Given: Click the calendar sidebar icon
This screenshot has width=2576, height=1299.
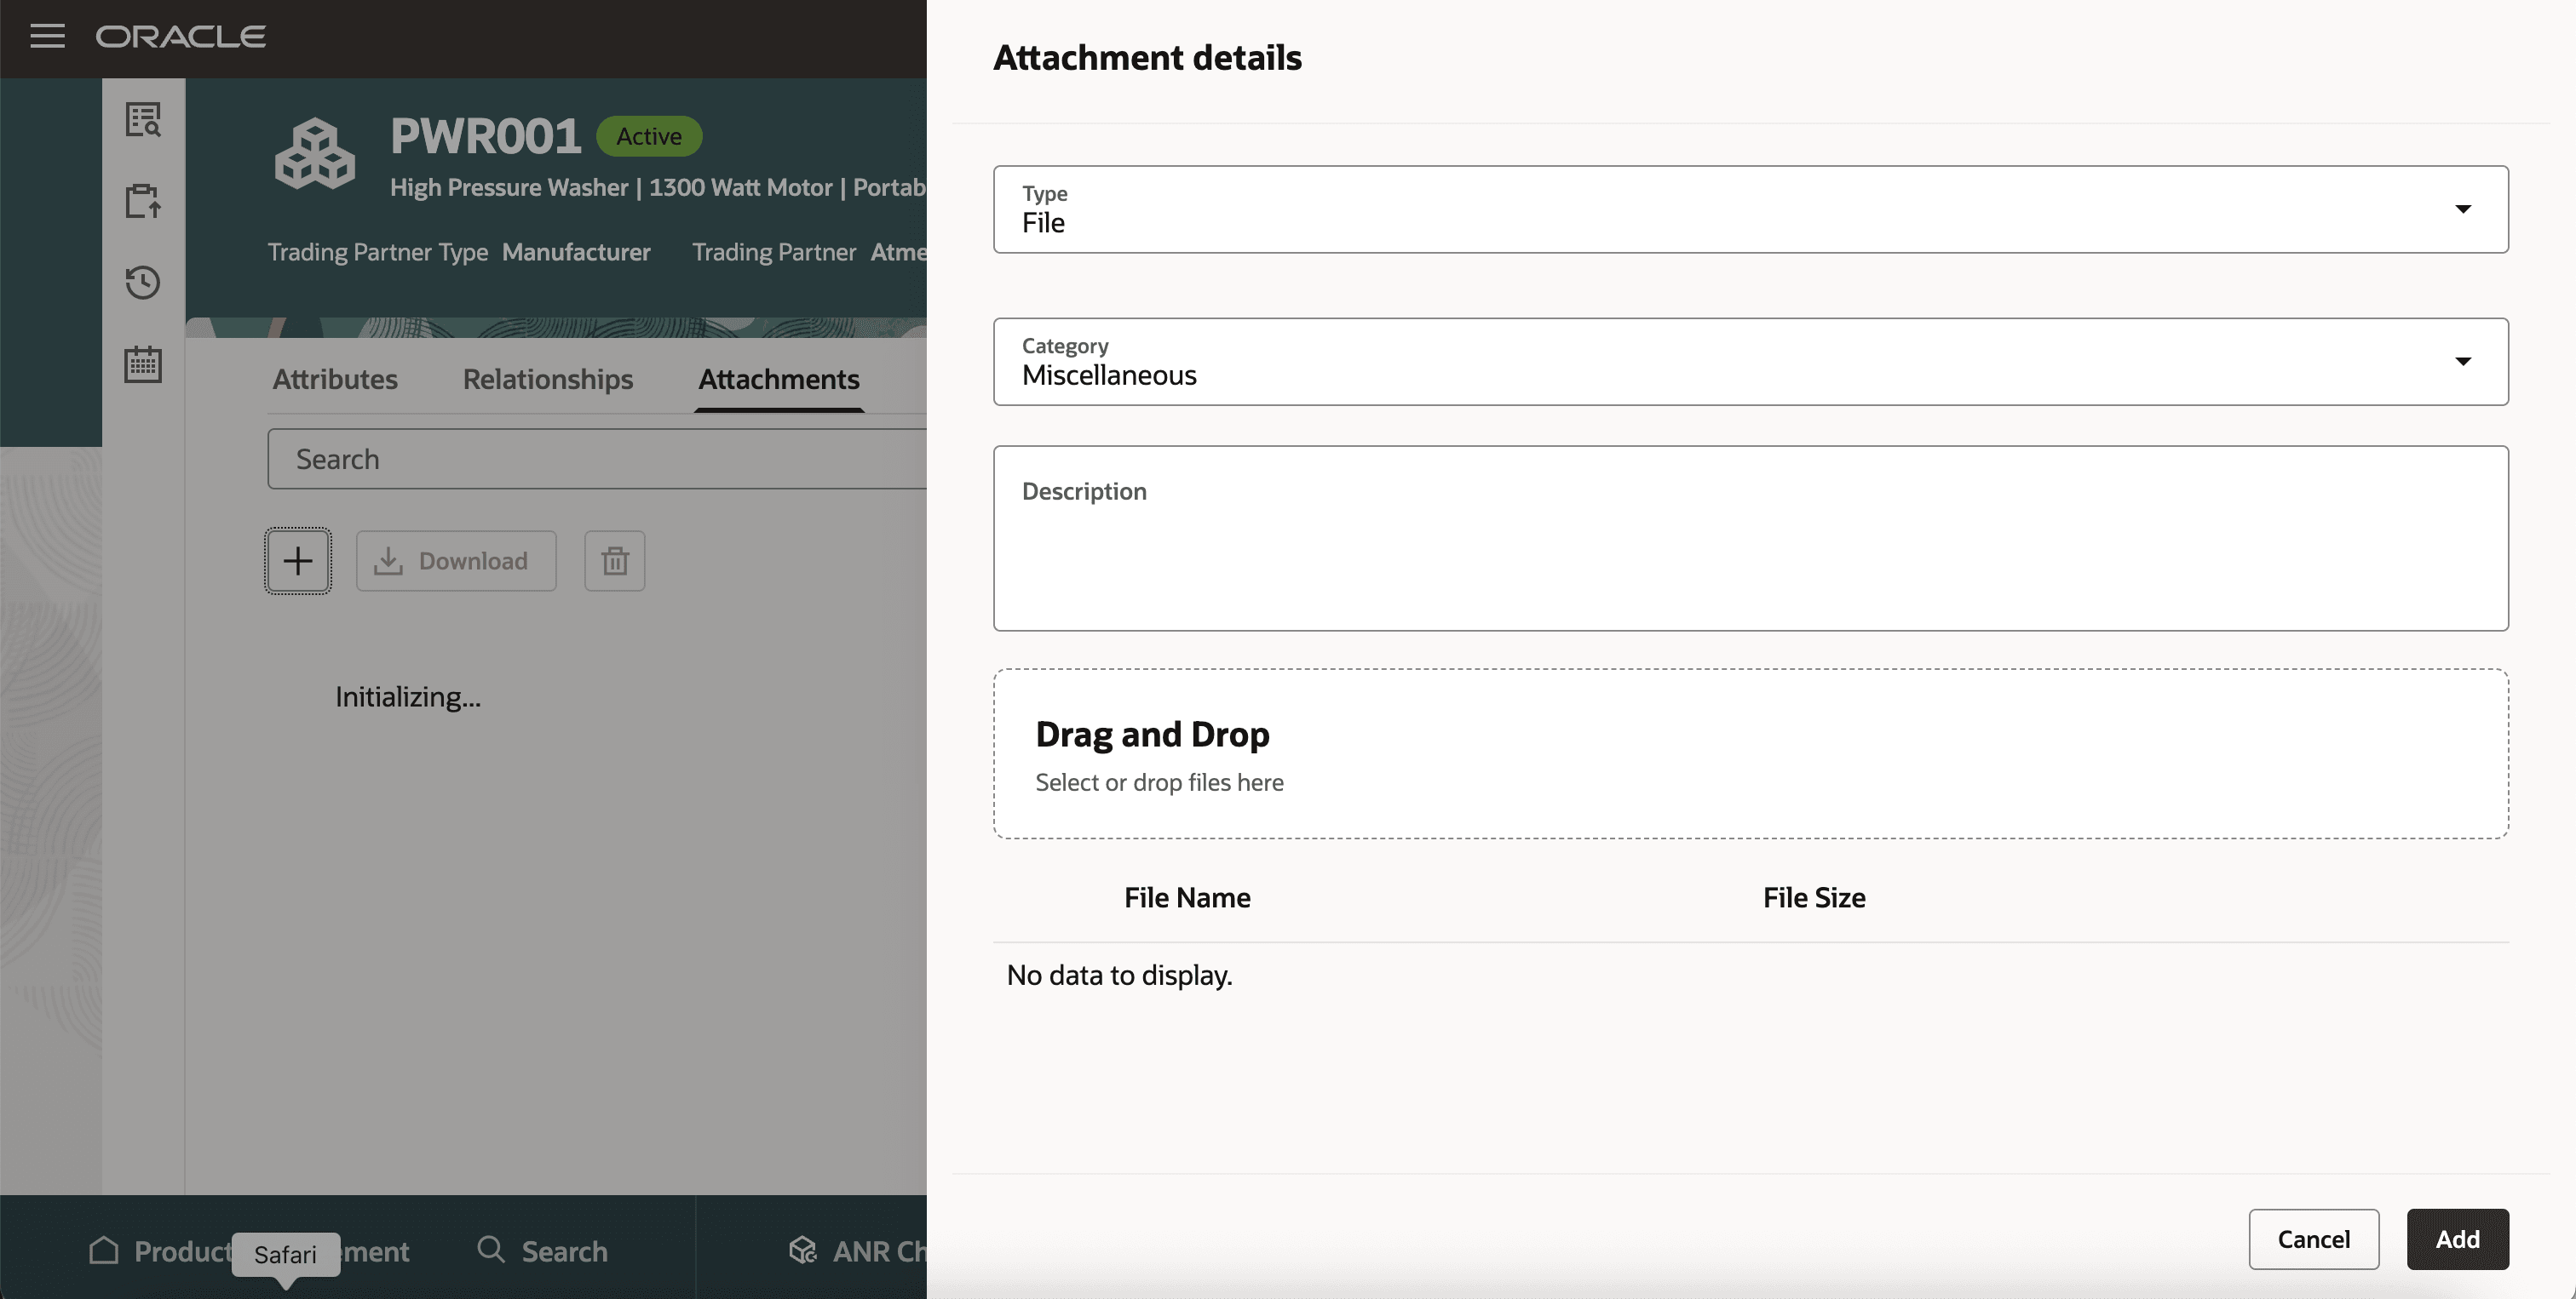Looking at the screenshot, I should point(143,363).
